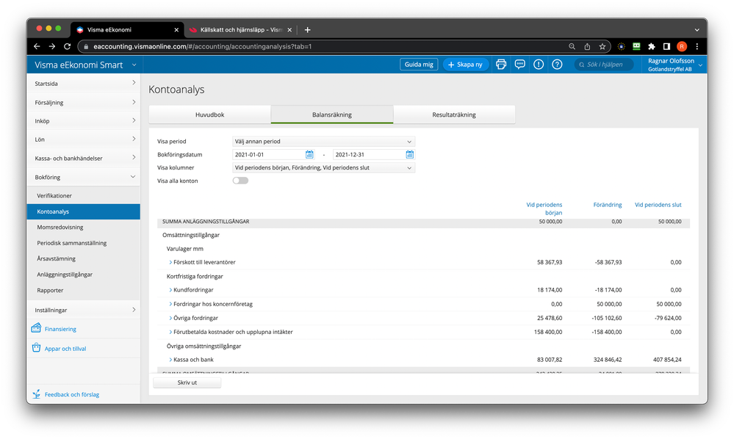Toggle Visa alla konton switch
The image size is (734, 439).
click(x=240, y=181)
